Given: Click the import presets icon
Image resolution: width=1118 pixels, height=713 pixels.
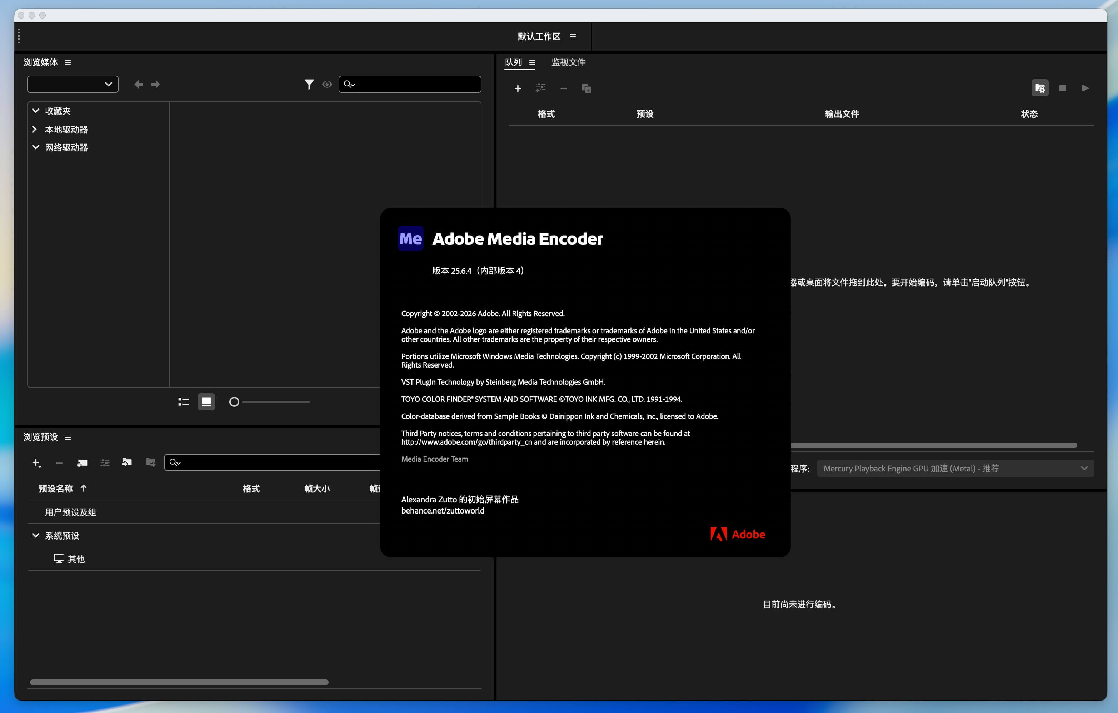Looking at the screenshot, I should click(x=127, y=462).
